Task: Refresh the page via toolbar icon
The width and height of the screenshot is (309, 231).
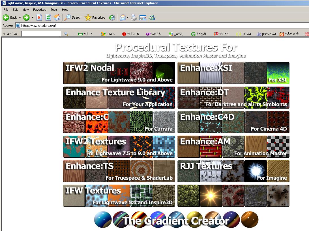Action: pos(48,17)
